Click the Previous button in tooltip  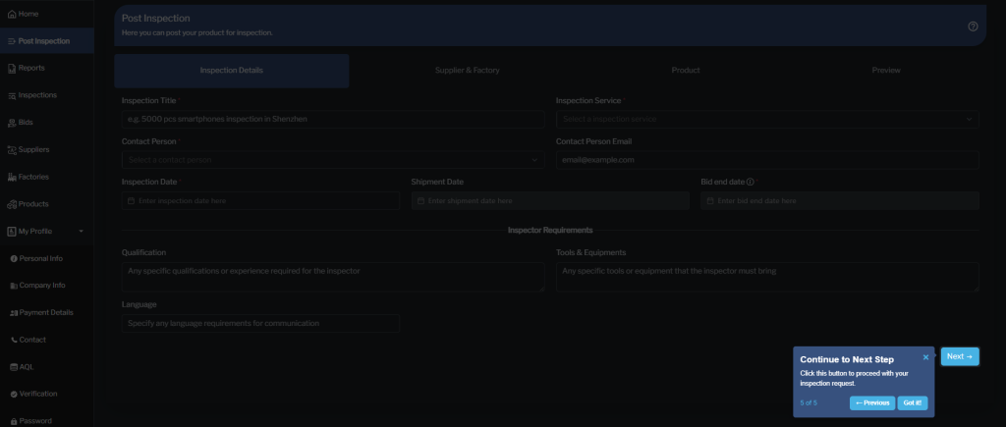point(872,403)
